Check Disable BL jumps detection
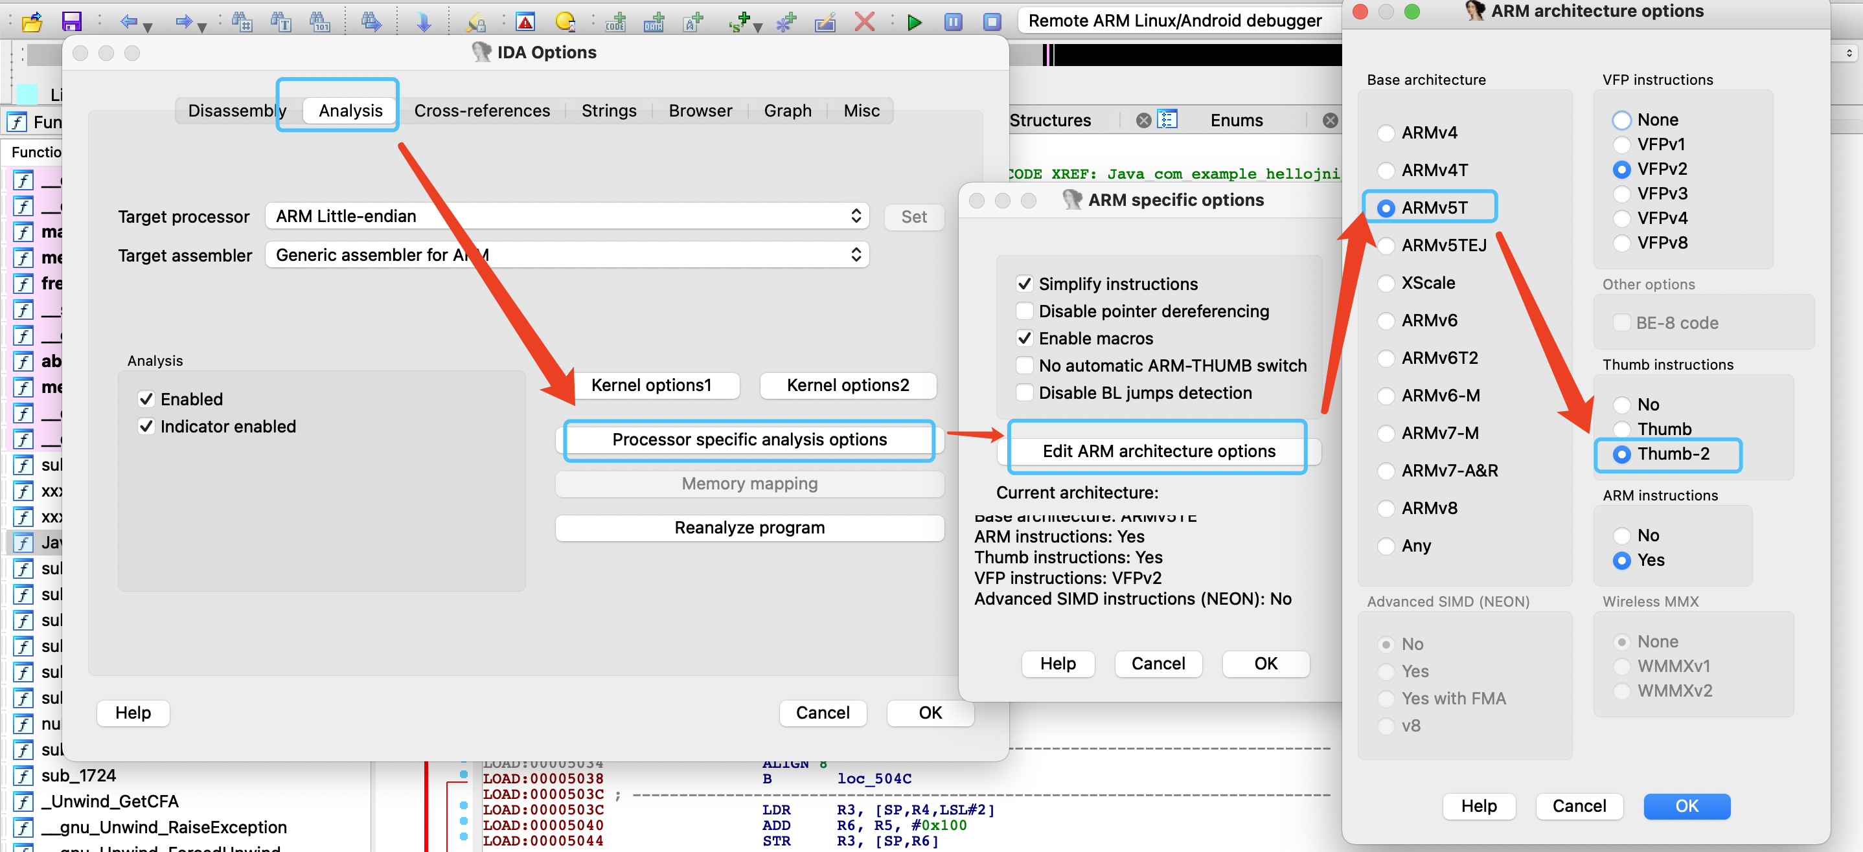Screen dimensions: 1863x852 click(x=1024, y=392)
